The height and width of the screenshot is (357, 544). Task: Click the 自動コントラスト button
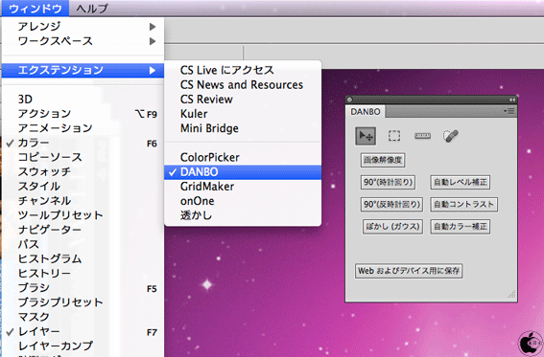463,205
